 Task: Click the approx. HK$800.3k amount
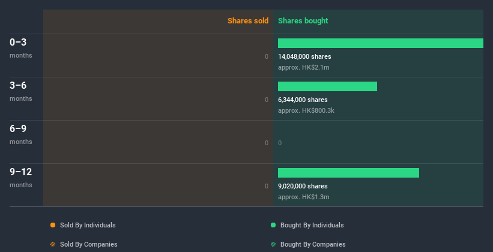tap(306, 110)
